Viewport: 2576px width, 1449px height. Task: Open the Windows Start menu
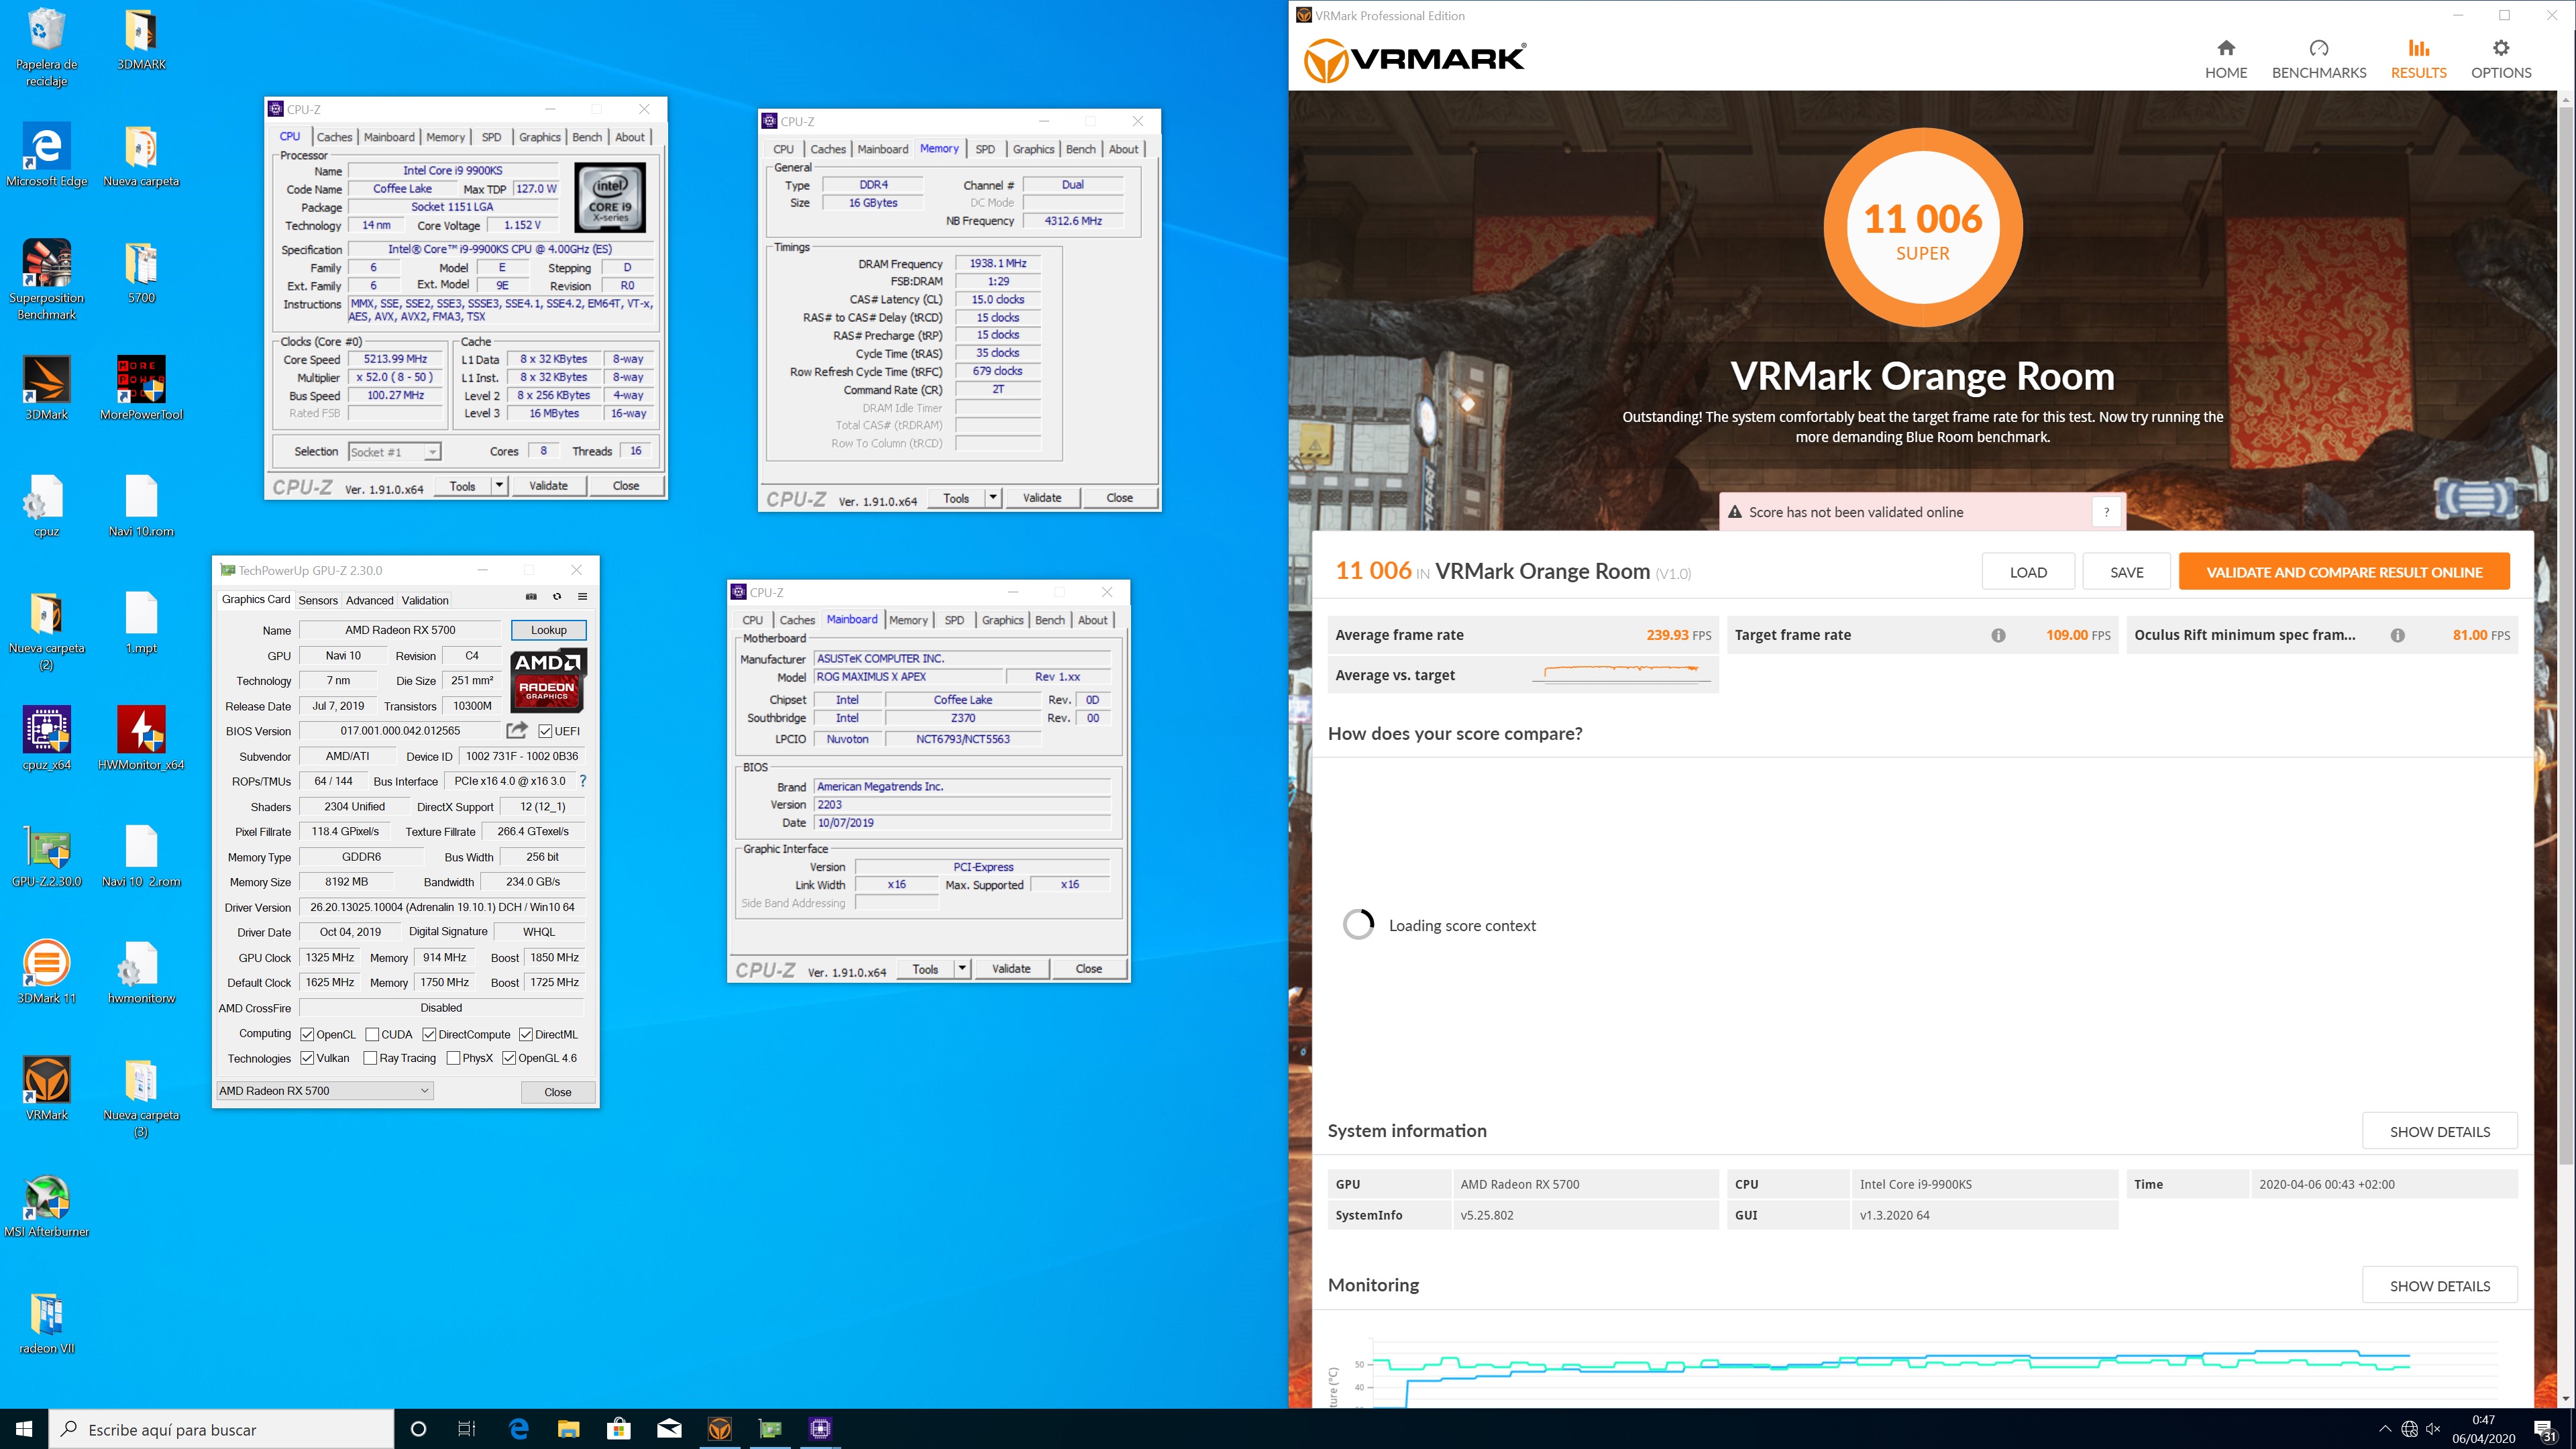click(x=24, y=1429)
